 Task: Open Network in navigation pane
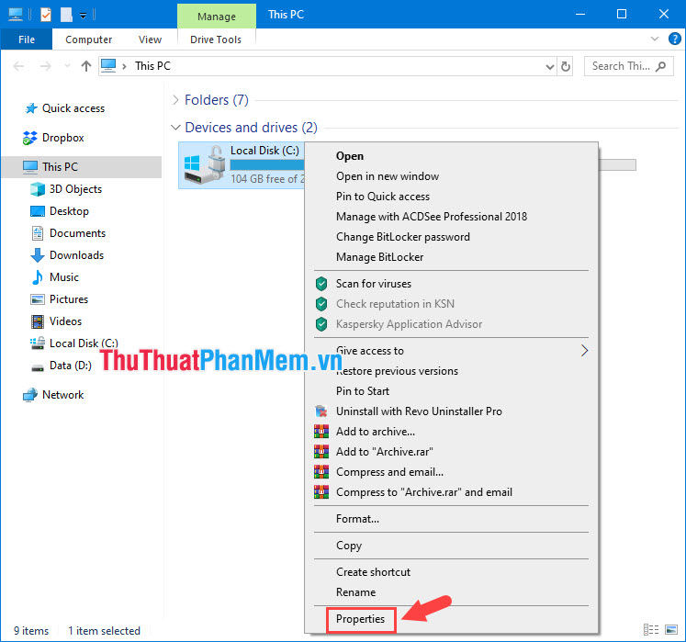(62, 395)
